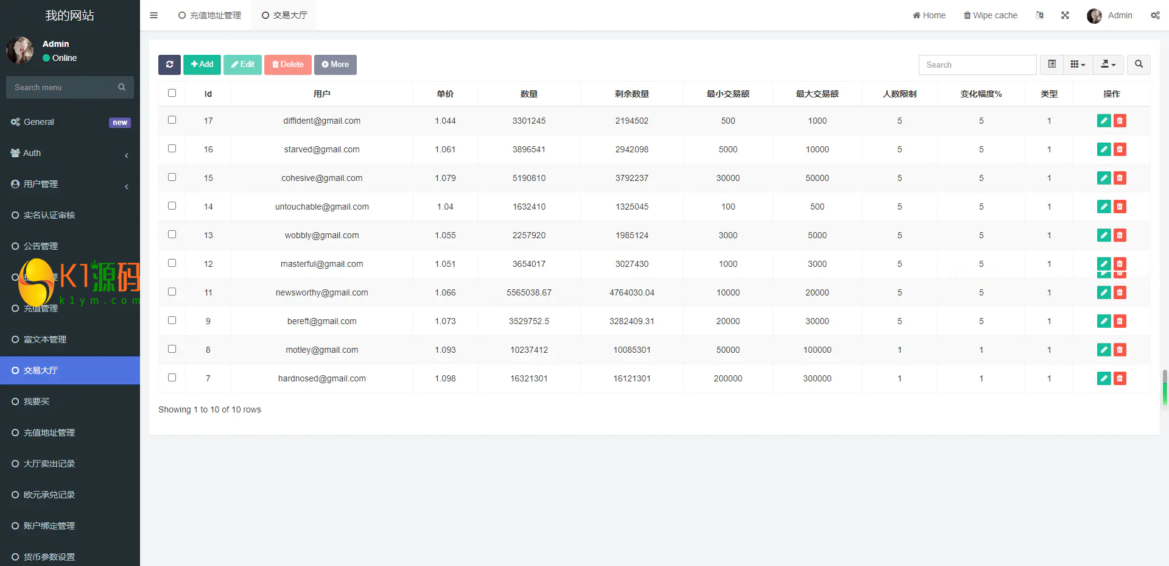Delete the newsworthy@gmail.com row
The height and width of the screenshot is (566, 1169).
[x=1120, y=292]
